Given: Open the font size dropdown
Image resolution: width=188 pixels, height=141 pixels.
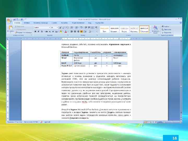Looking at the screenshot, I should tap(57, 28).
